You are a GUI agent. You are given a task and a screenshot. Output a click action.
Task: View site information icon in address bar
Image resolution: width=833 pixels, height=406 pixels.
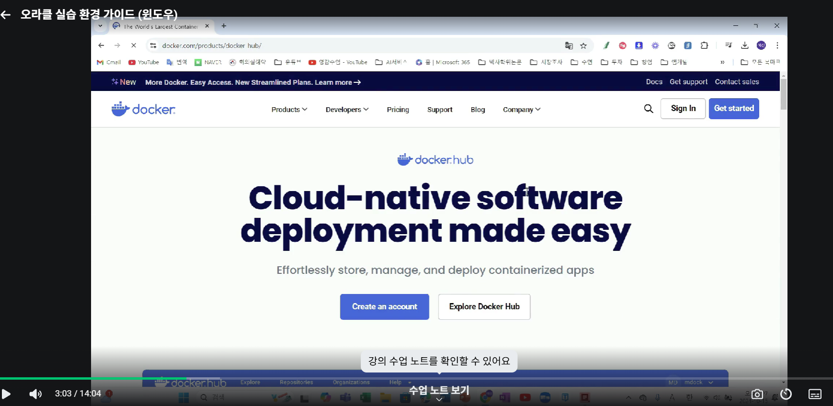click(x=153, y=45)
